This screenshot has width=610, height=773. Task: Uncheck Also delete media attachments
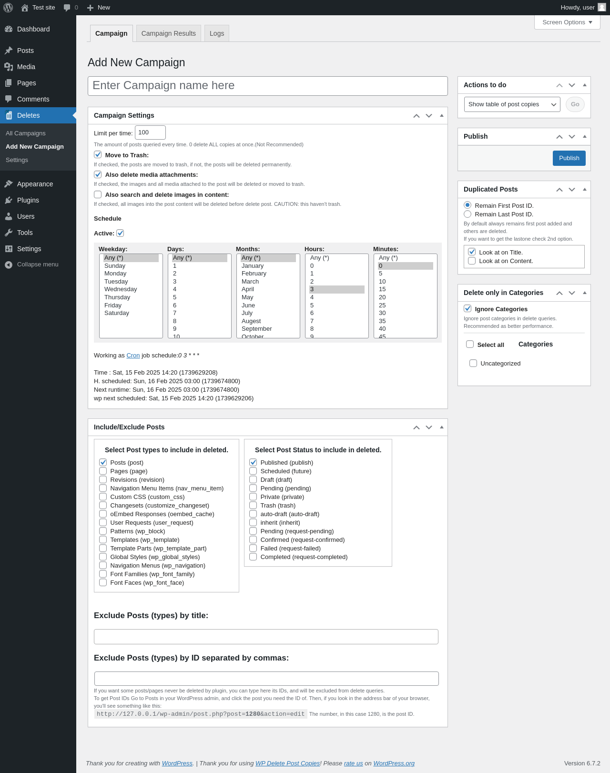[x=98, y=174]
